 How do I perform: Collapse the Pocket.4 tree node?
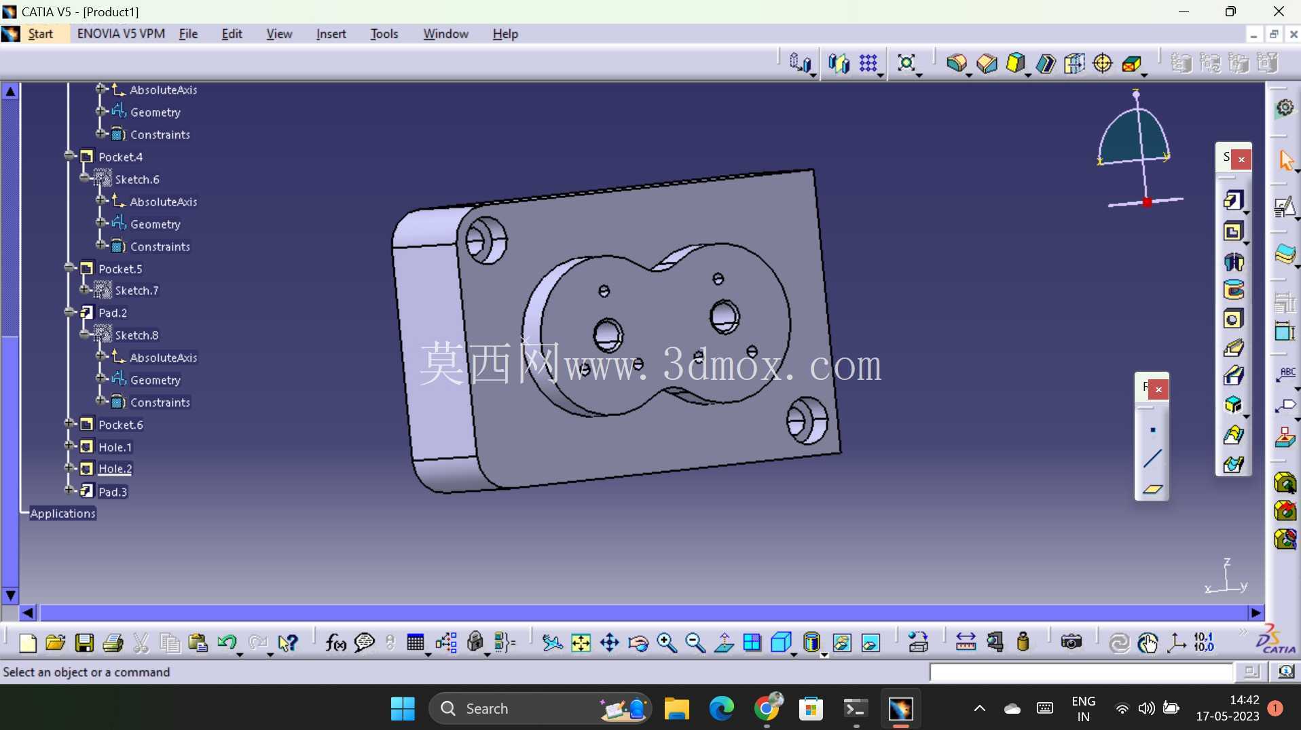69,156
